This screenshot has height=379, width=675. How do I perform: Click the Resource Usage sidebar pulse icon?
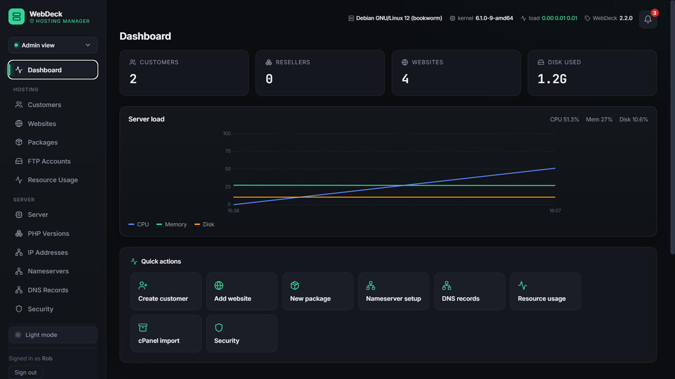click(x=19, y=180)
